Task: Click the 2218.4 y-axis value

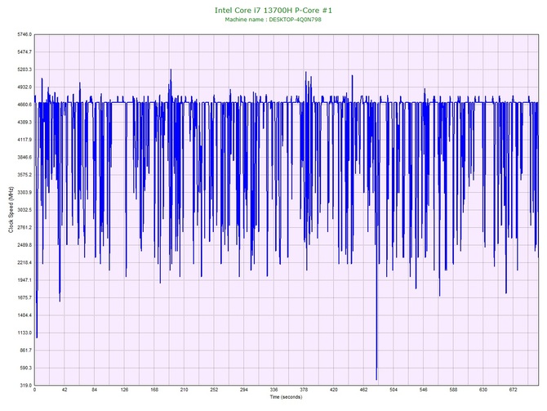Action: (24, 262)
